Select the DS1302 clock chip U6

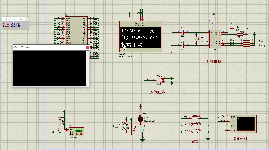(215, 39)
